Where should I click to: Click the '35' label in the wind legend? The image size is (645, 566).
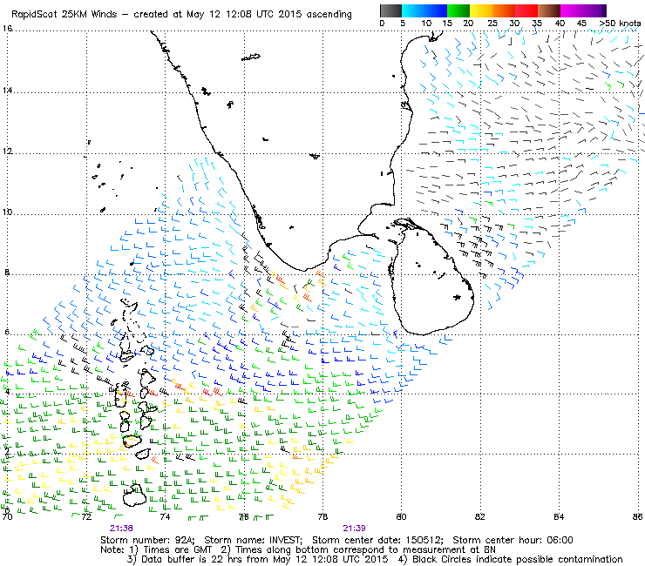[x=537, y=24]
